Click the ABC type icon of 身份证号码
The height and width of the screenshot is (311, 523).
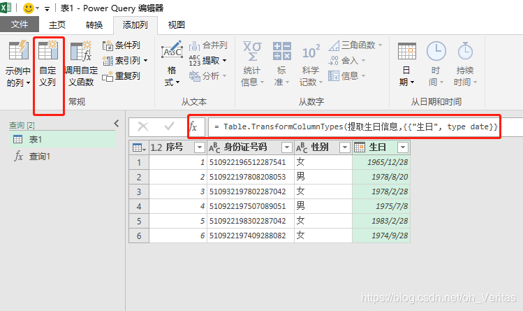[x=214, y=147]
